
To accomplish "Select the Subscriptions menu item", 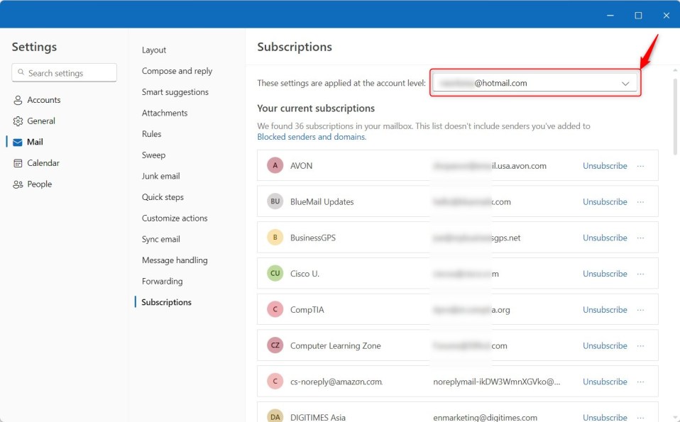I will [x=167, y=302].
